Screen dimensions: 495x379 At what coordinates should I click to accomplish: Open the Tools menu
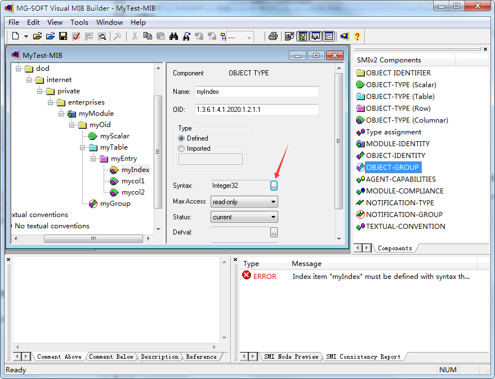pyautogui.click(x=79, y=22)
